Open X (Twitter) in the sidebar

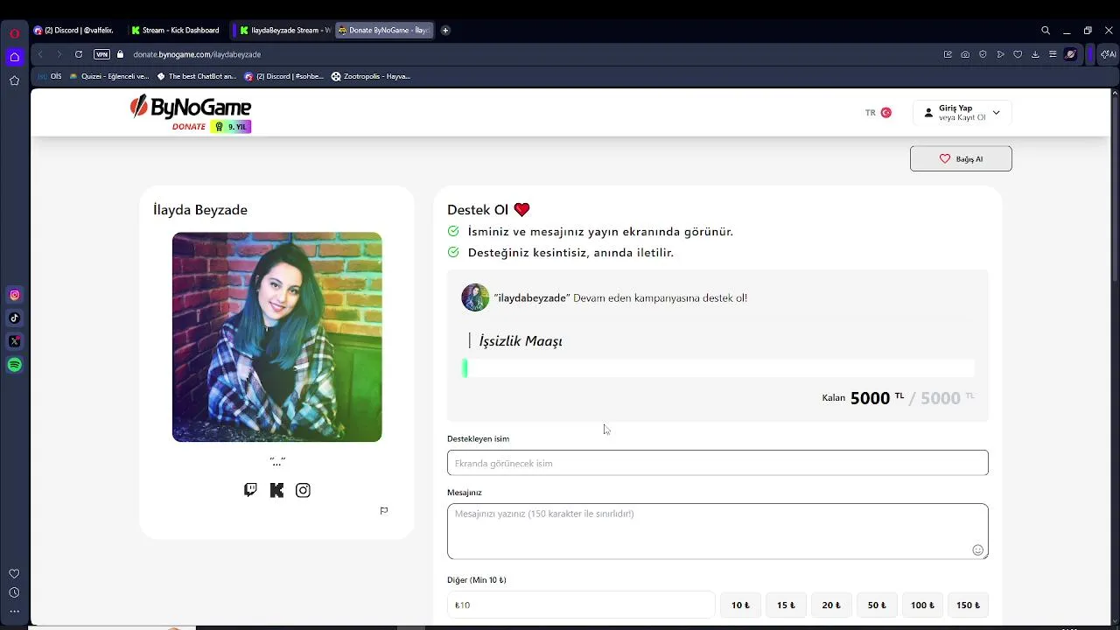pos(14,341)
